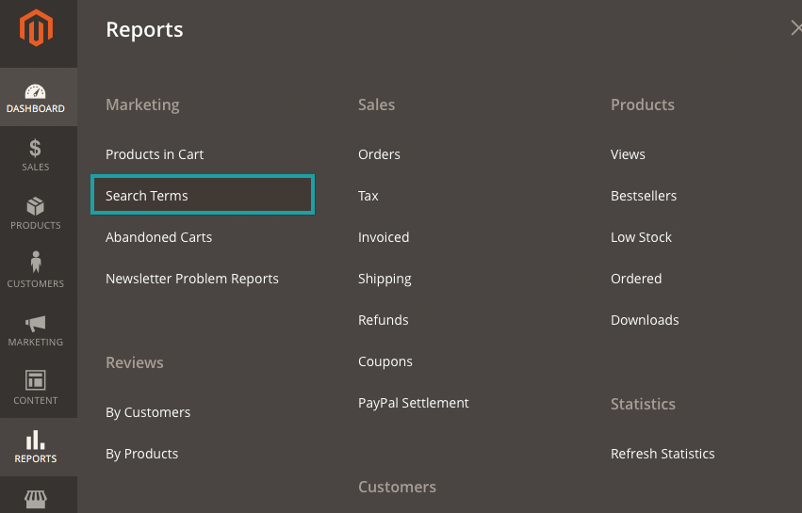Open the Stores storefront icon
The height and width of the screenshot is (513, 802).
point(36,499)
